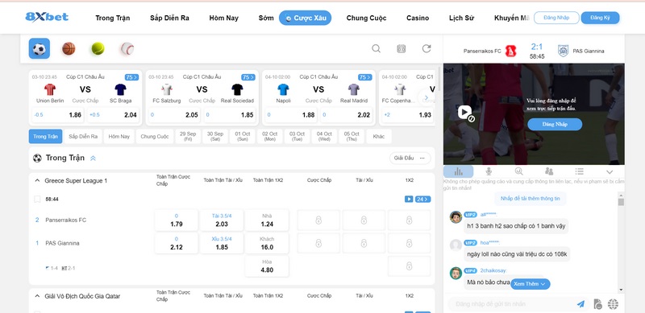This screenshot has width=645, height=313.
Task: Select the 29 Sep (Fri) date tab
Action: pyautogui.click(x=188, y=136)
